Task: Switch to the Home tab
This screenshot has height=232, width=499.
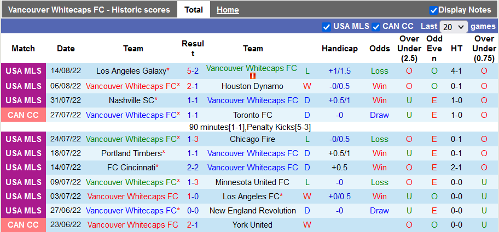Action: [228, 10]
